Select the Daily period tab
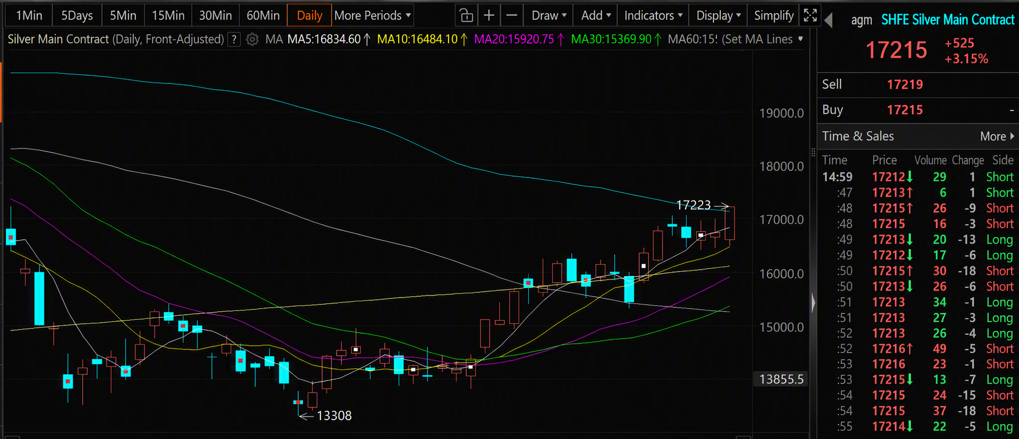 click(x=309, y=15)
